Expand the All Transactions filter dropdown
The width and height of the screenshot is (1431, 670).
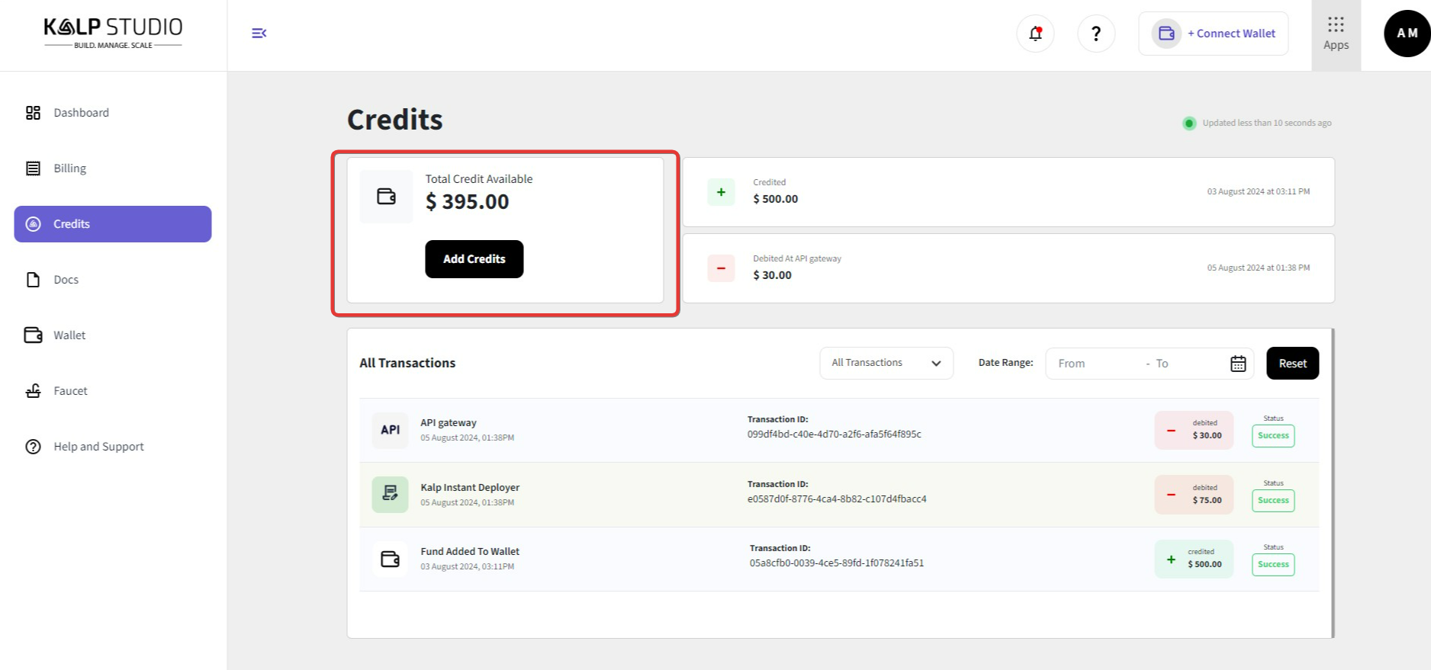886,363
